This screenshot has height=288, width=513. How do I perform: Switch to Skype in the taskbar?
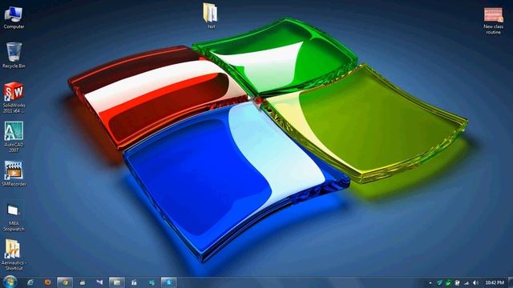(169, 282)
